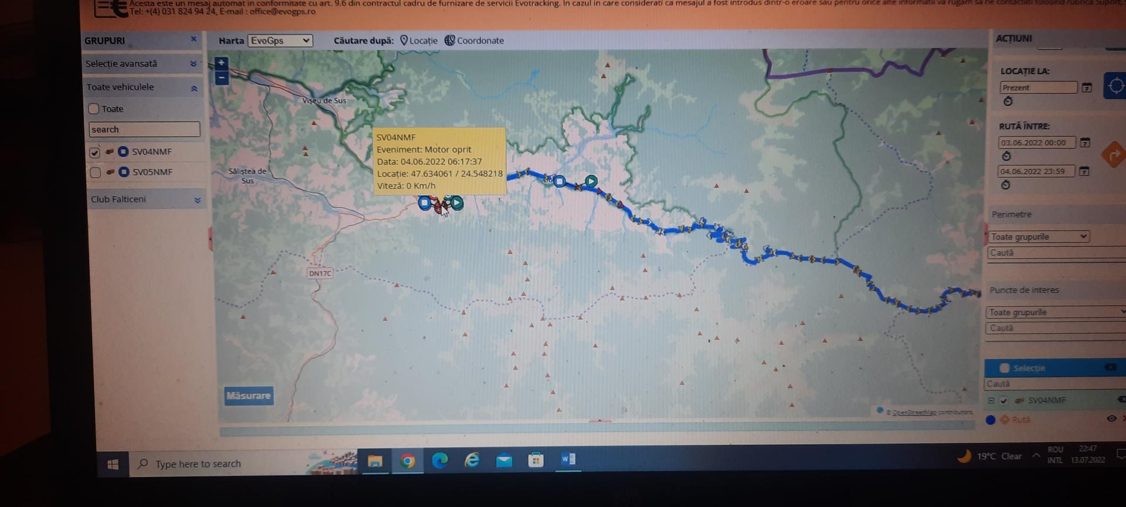Click the orange route arrow icon
1126x507 pixels.
pyautogui.click(x=1113, y=156)
